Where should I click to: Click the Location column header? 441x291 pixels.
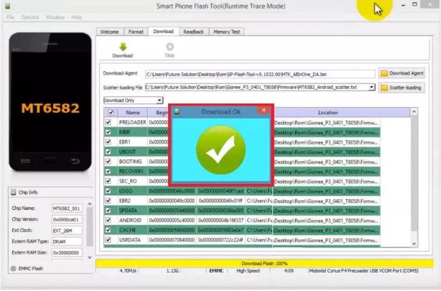pyautogui.click(x=327, y=113)
